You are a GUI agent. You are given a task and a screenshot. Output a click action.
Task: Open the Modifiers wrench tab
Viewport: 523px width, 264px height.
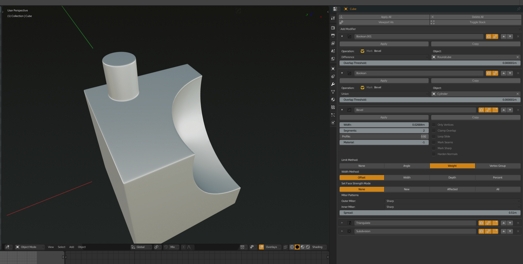point(333,84)
